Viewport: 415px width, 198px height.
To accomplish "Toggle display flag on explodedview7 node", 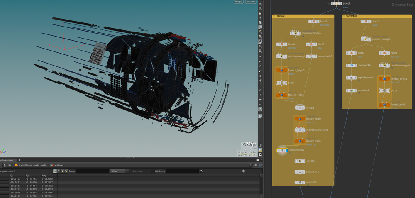I will tap(286, 150).
